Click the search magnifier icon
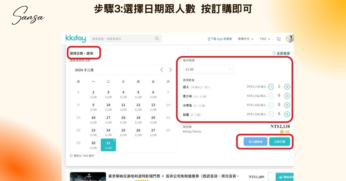 click(x=157, y=38)
